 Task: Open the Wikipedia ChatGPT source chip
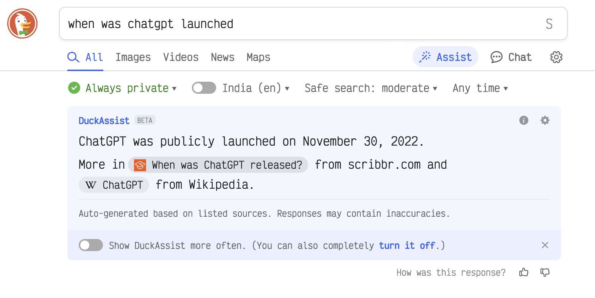point(114,185)
